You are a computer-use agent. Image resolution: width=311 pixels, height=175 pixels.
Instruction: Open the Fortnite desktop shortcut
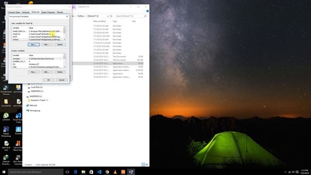point(18,131)
